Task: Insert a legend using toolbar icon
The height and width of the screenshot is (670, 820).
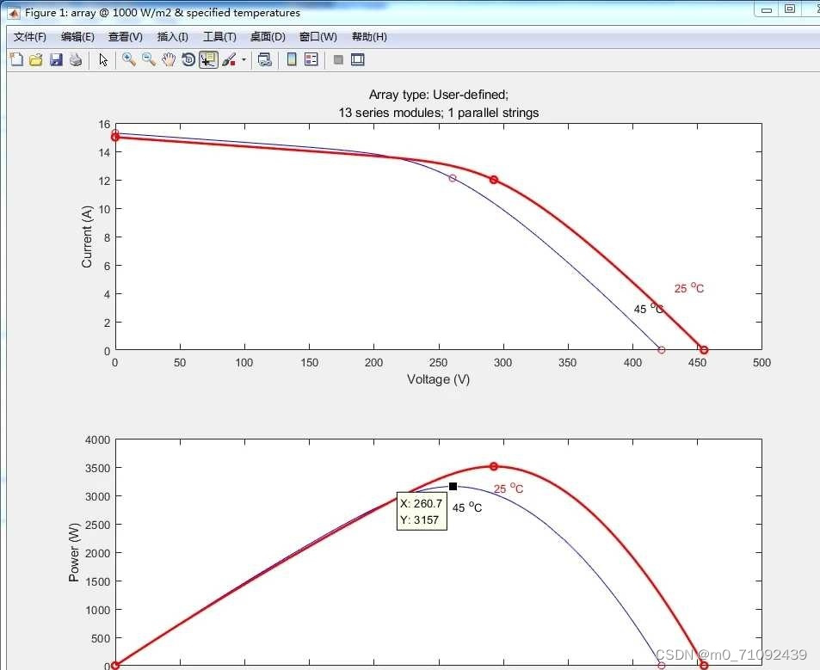Action: coord(311,59)
